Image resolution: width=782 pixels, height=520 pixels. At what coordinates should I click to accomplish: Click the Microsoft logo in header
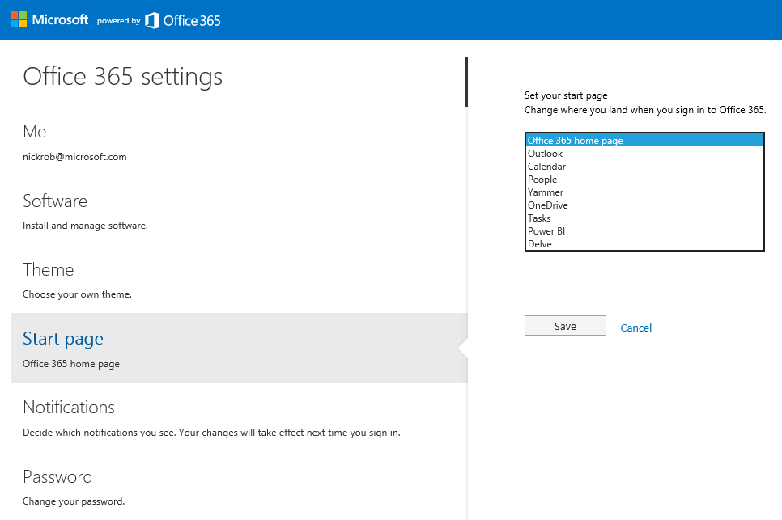click(x=49, y=19)
